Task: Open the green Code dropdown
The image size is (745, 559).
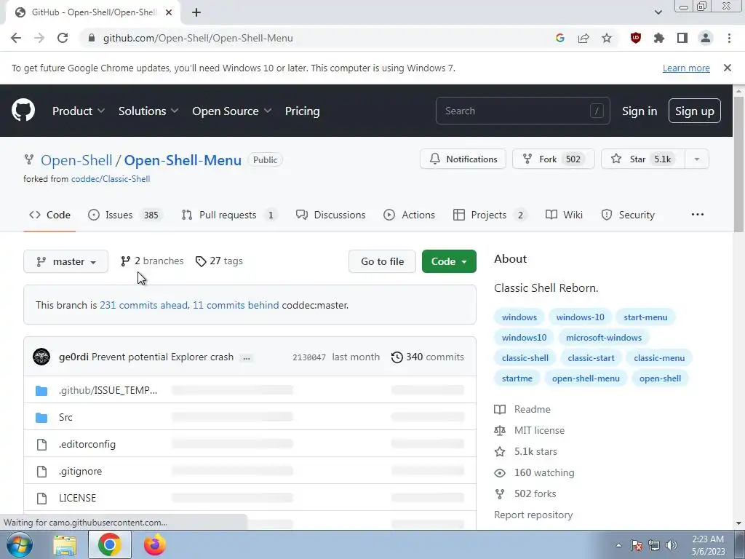Action: [449, 261]
